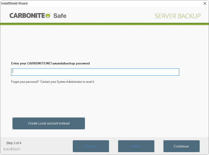This screenshot has height=155, width=209.
Task: Click the password entry text field
Action: [95, 72]
